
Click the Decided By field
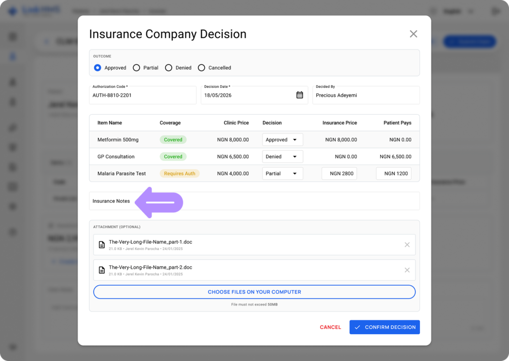[x=366, y=95]
